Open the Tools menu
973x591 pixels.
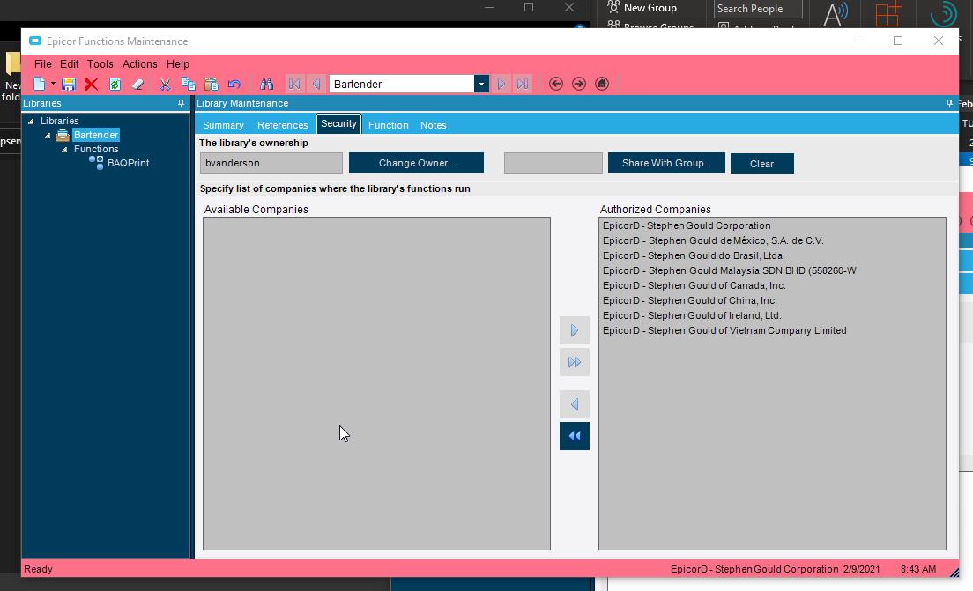pyautogui.click(x=100, y=64)
